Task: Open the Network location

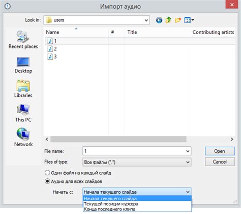Action: pos(23,137)
